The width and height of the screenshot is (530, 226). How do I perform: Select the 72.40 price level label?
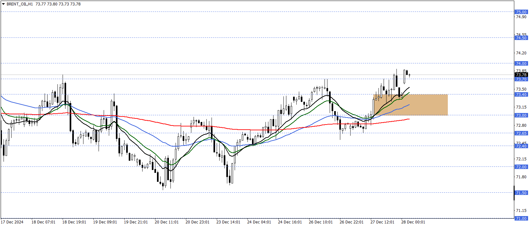pos(521,146)
